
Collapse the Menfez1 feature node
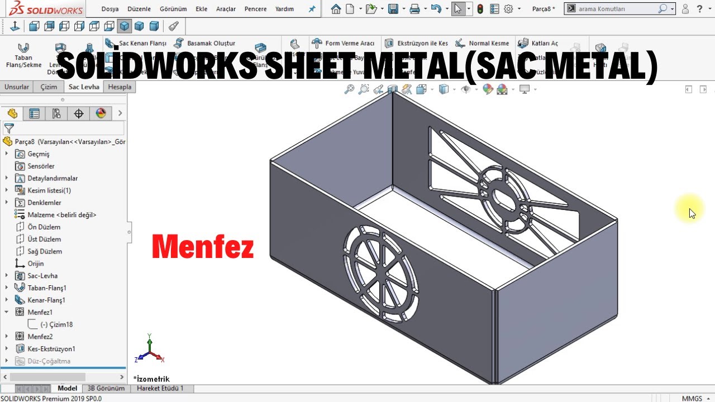point(7,312)
